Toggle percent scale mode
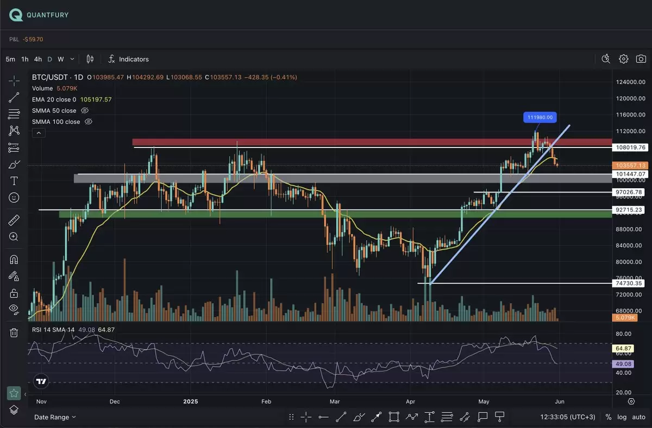Screen dimensions: 652x428 tap(609, 417)
